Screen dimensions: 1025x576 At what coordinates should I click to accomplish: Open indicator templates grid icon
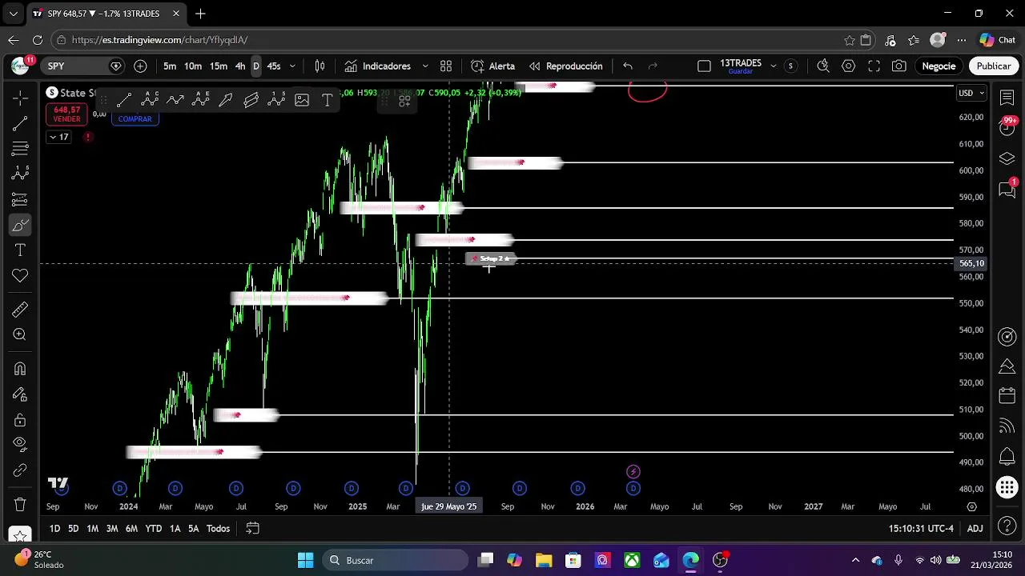coord(446,66)
